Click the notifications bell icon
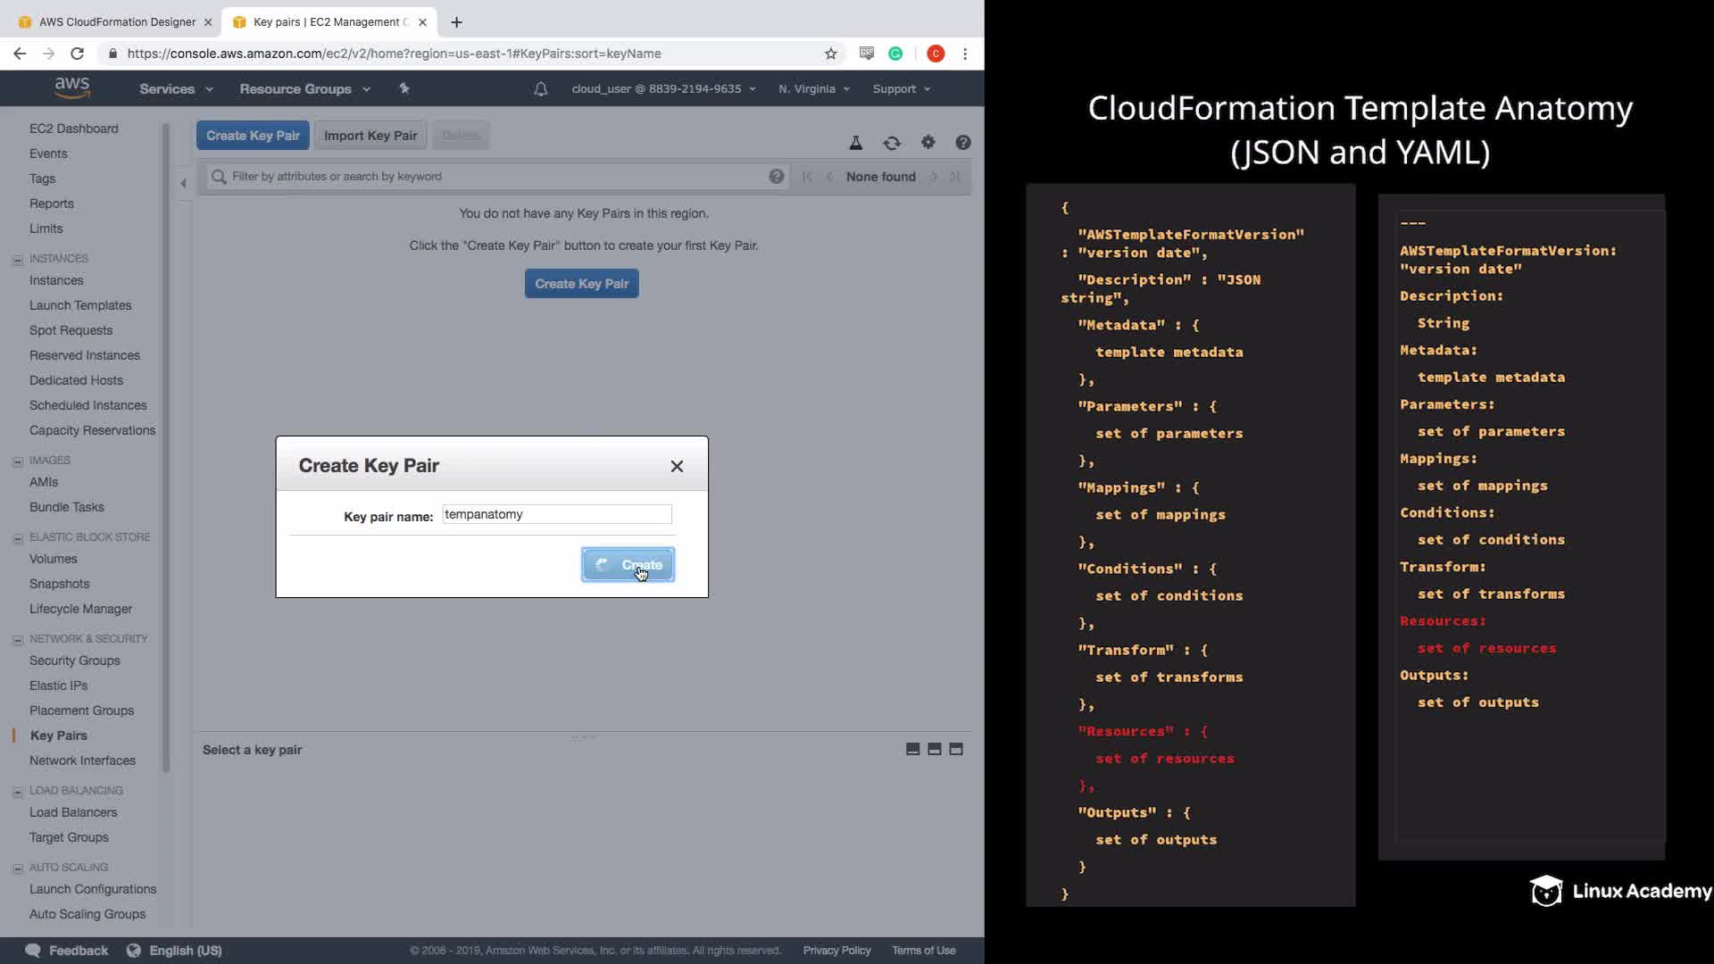 [x=541, y=89]
